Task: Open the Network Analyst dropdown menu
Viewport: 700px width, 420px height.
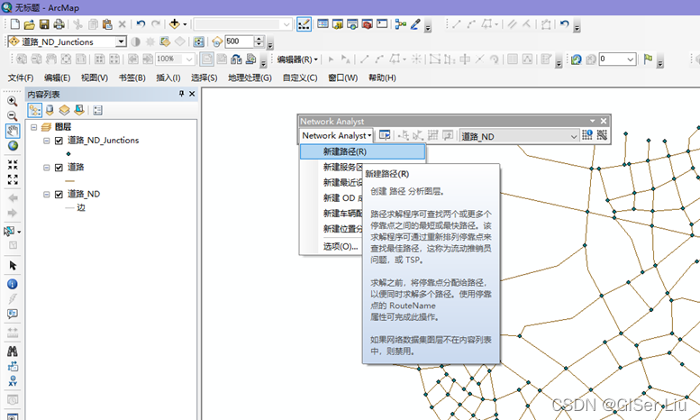Action: click(x=337, y=135)
